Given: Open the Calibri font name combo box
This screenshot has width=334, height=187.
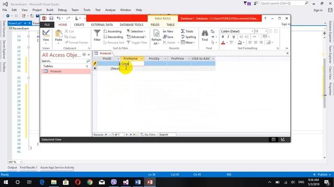Looking at the screenshot, I should tap(237, 31).
